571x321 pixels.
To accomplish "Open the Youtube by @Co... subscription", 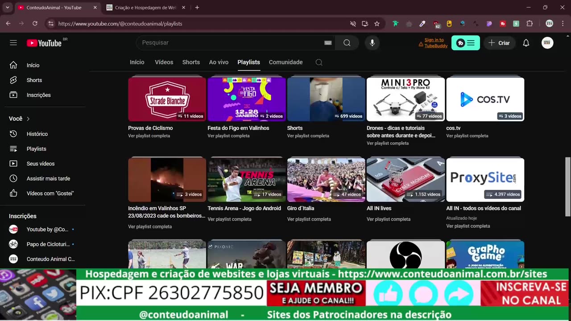I will (42, 230).
